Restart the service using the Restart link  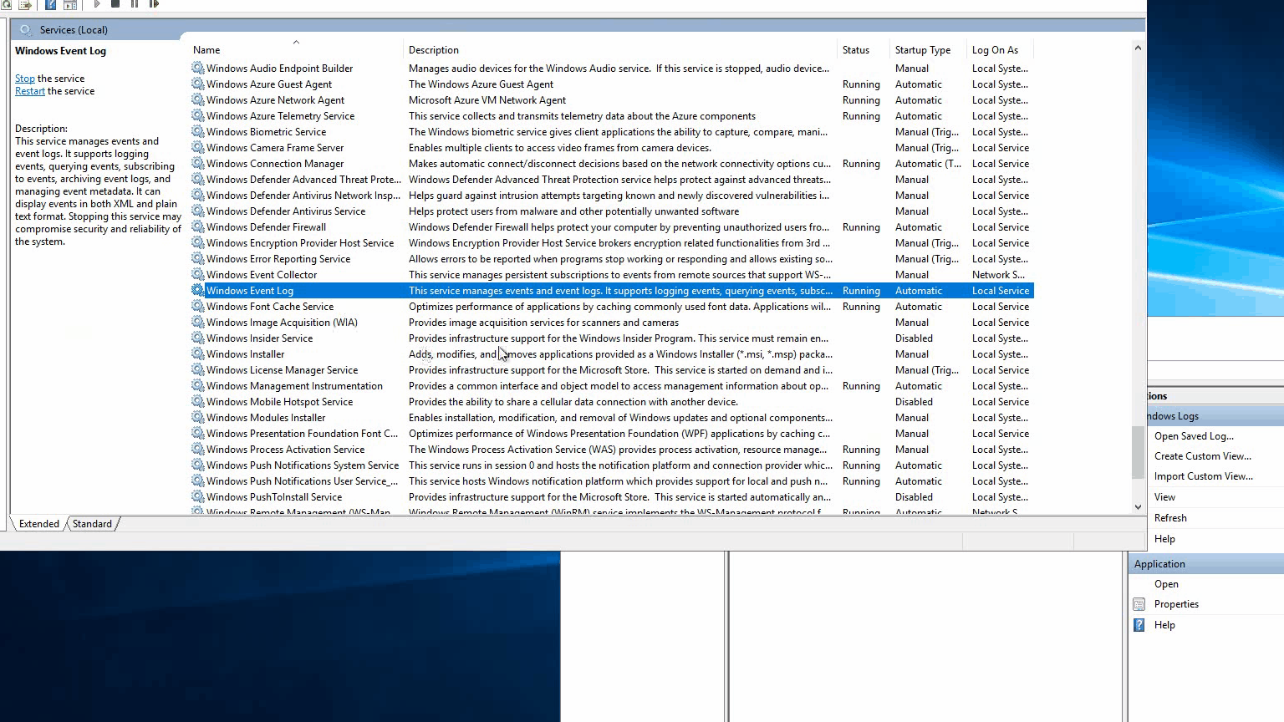(30, 91)
